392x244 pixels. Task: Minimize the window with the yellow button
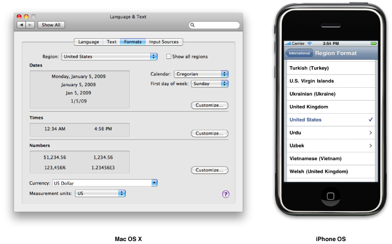coord(26,17)
